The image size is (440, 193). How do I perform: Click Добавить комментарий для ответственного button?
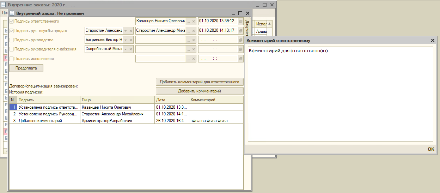tap(200, 82)
